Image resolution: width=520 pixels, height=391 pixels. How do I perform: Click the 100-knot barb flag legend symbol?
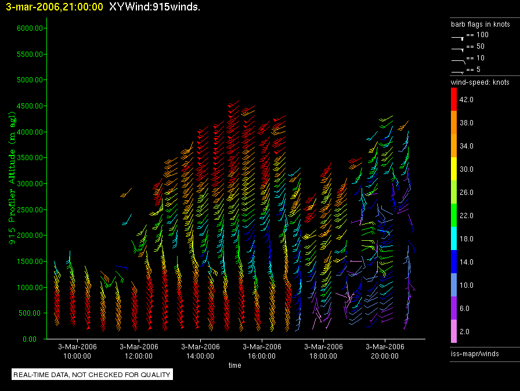point(457,38)
